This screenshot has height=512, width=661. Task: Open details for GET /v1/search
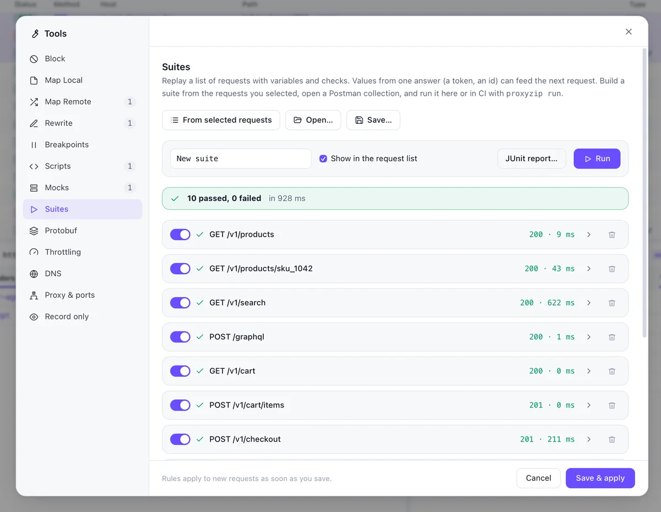click(589, 303)
